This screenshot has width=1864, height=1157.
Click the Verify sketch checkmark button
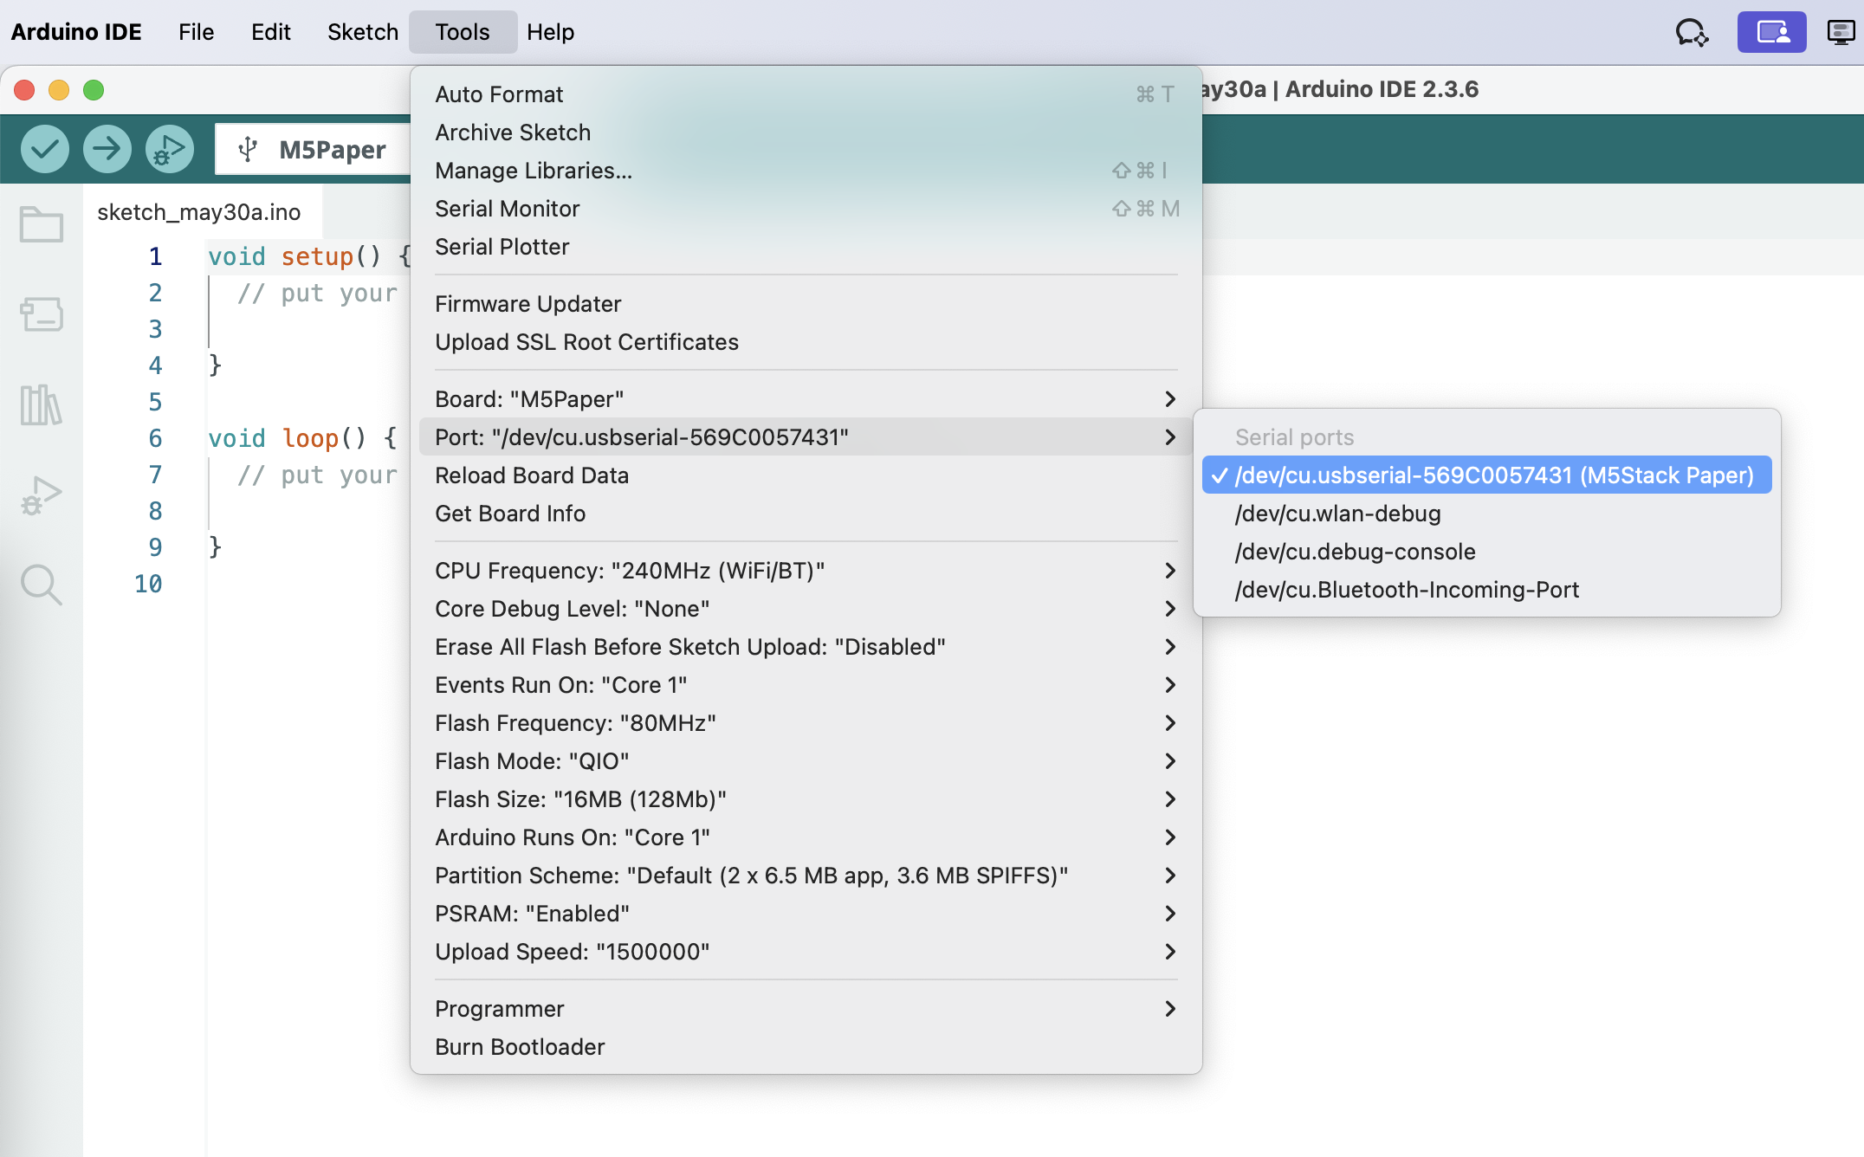[45, 149]
